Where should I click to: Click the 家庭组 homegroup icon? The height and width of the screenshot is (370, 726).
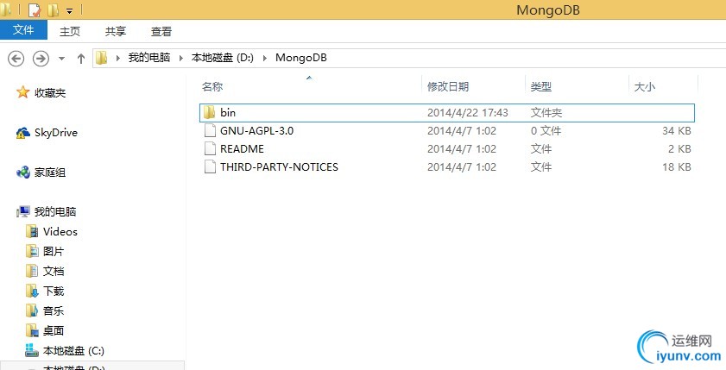click(22, 172)
